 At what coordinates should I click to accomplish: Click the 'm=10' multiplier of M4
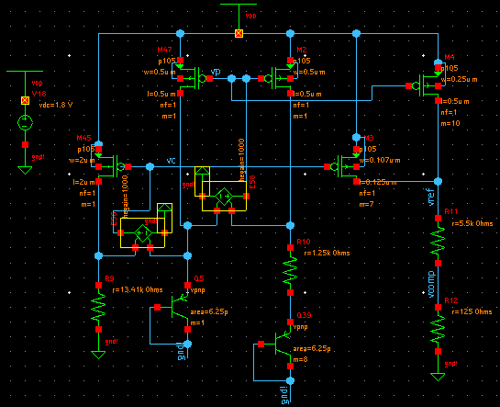click(450, 123)
